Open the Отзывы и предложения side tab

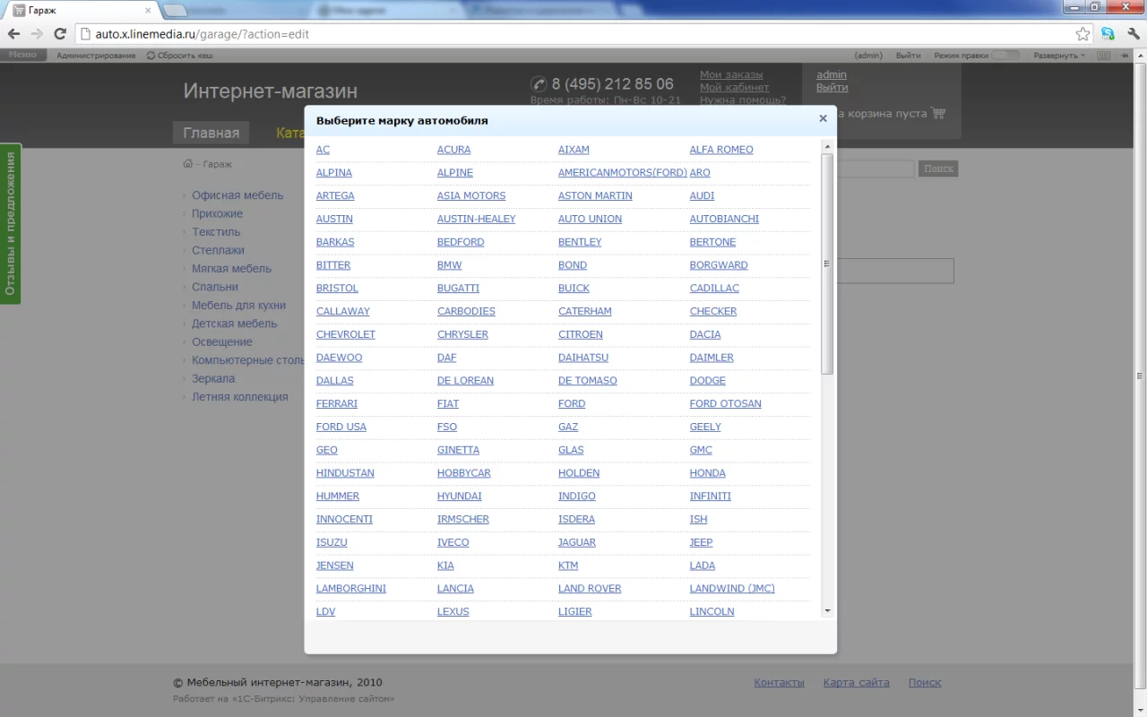(x=11, y=223)
